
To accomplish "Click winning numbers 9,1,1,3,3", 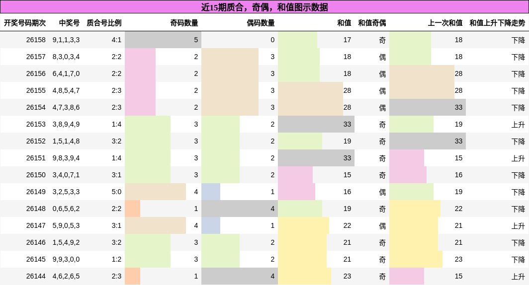I will (x=66, y=40).
